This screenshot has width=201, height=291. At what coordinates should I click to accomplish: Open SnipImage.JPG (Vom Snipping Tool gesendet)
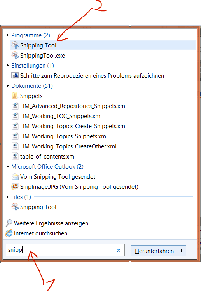click(x=79, y=187)
